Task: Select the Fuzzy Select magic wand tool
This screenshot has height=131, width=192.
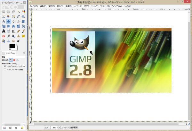Action: click(x=18, y=11)
